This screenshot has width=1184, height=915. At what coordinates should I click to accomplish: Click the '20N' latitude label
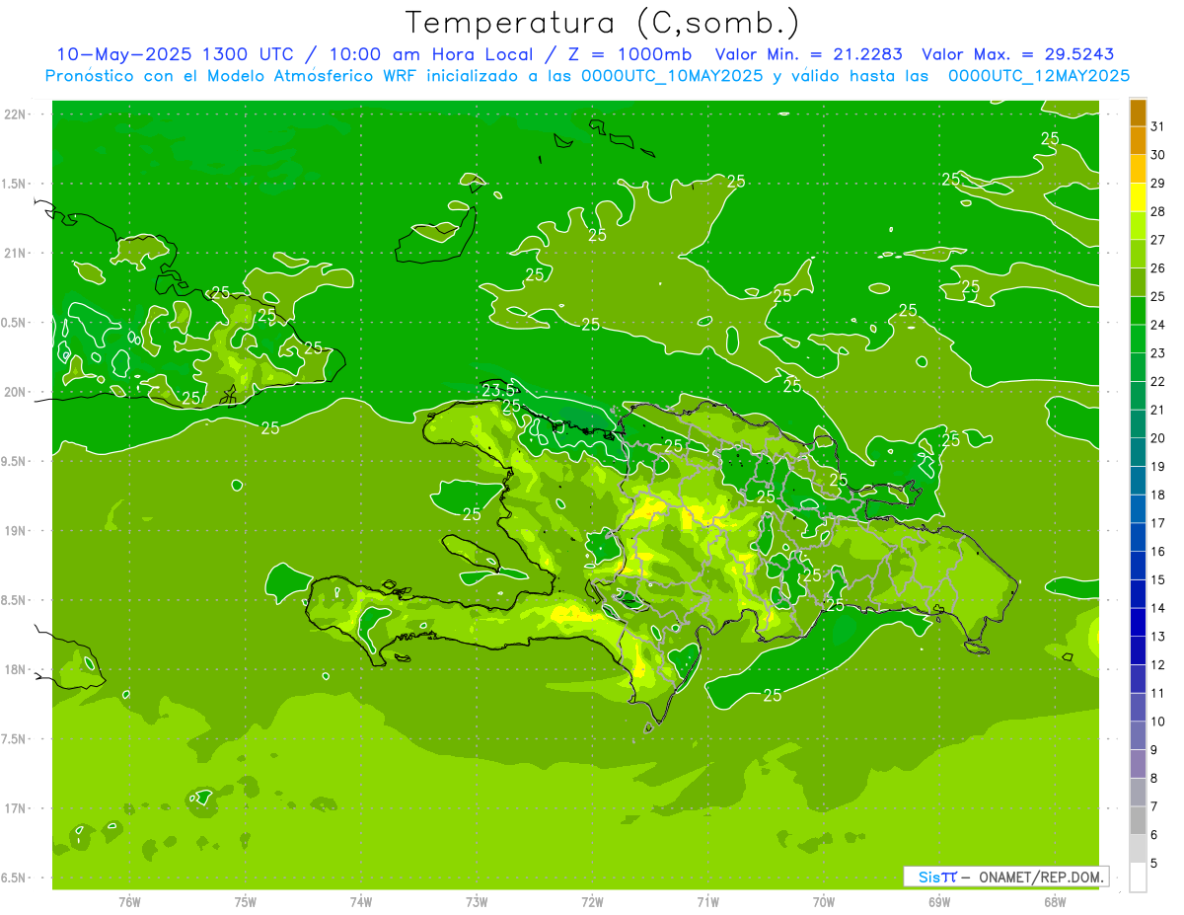pyautogui.click(x=16, y=392)
